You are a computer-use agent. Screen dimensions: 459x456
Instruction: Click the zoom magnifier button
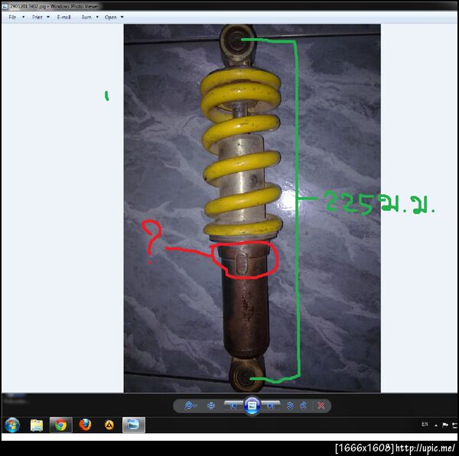(x=190, y=406)
